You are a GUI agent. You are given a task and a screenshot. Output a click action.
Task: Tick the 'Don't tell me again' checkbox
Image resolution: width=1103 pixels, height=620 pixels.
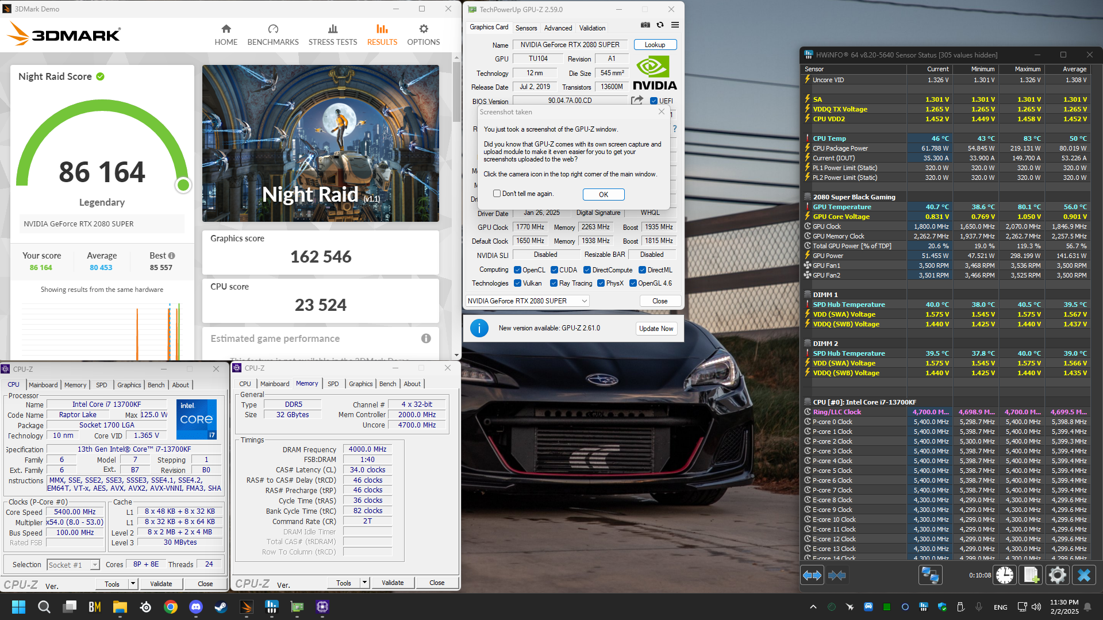click(497, 194)
